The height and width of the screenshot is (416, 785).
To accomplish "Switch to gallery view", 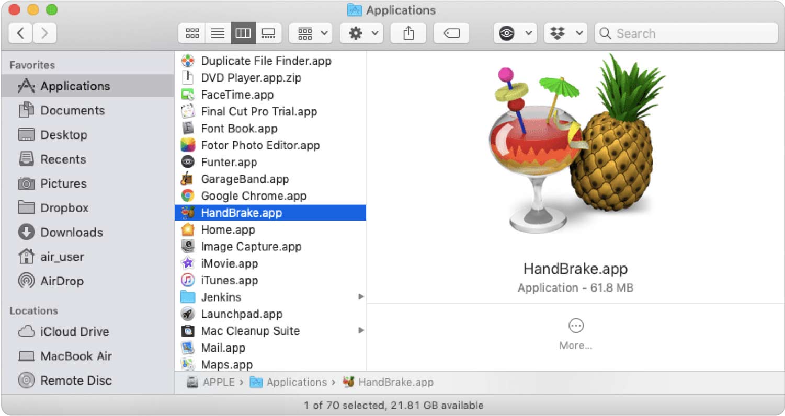I will point(269,33).
